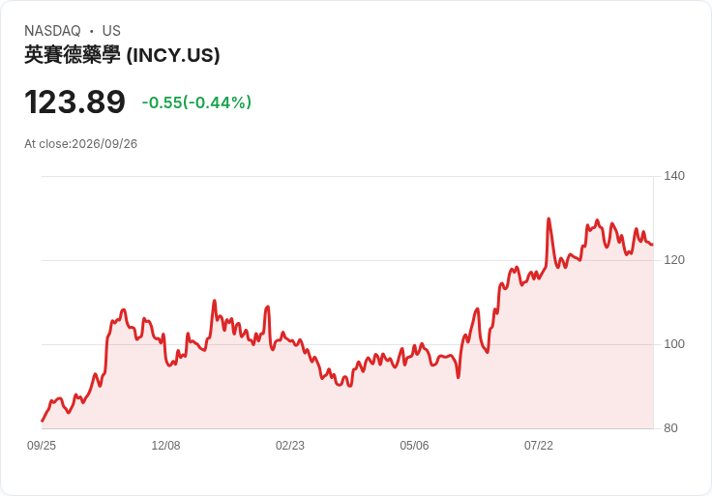Click the chart line's rightmost end point
The image size is (712, 496).
point(653,245)
